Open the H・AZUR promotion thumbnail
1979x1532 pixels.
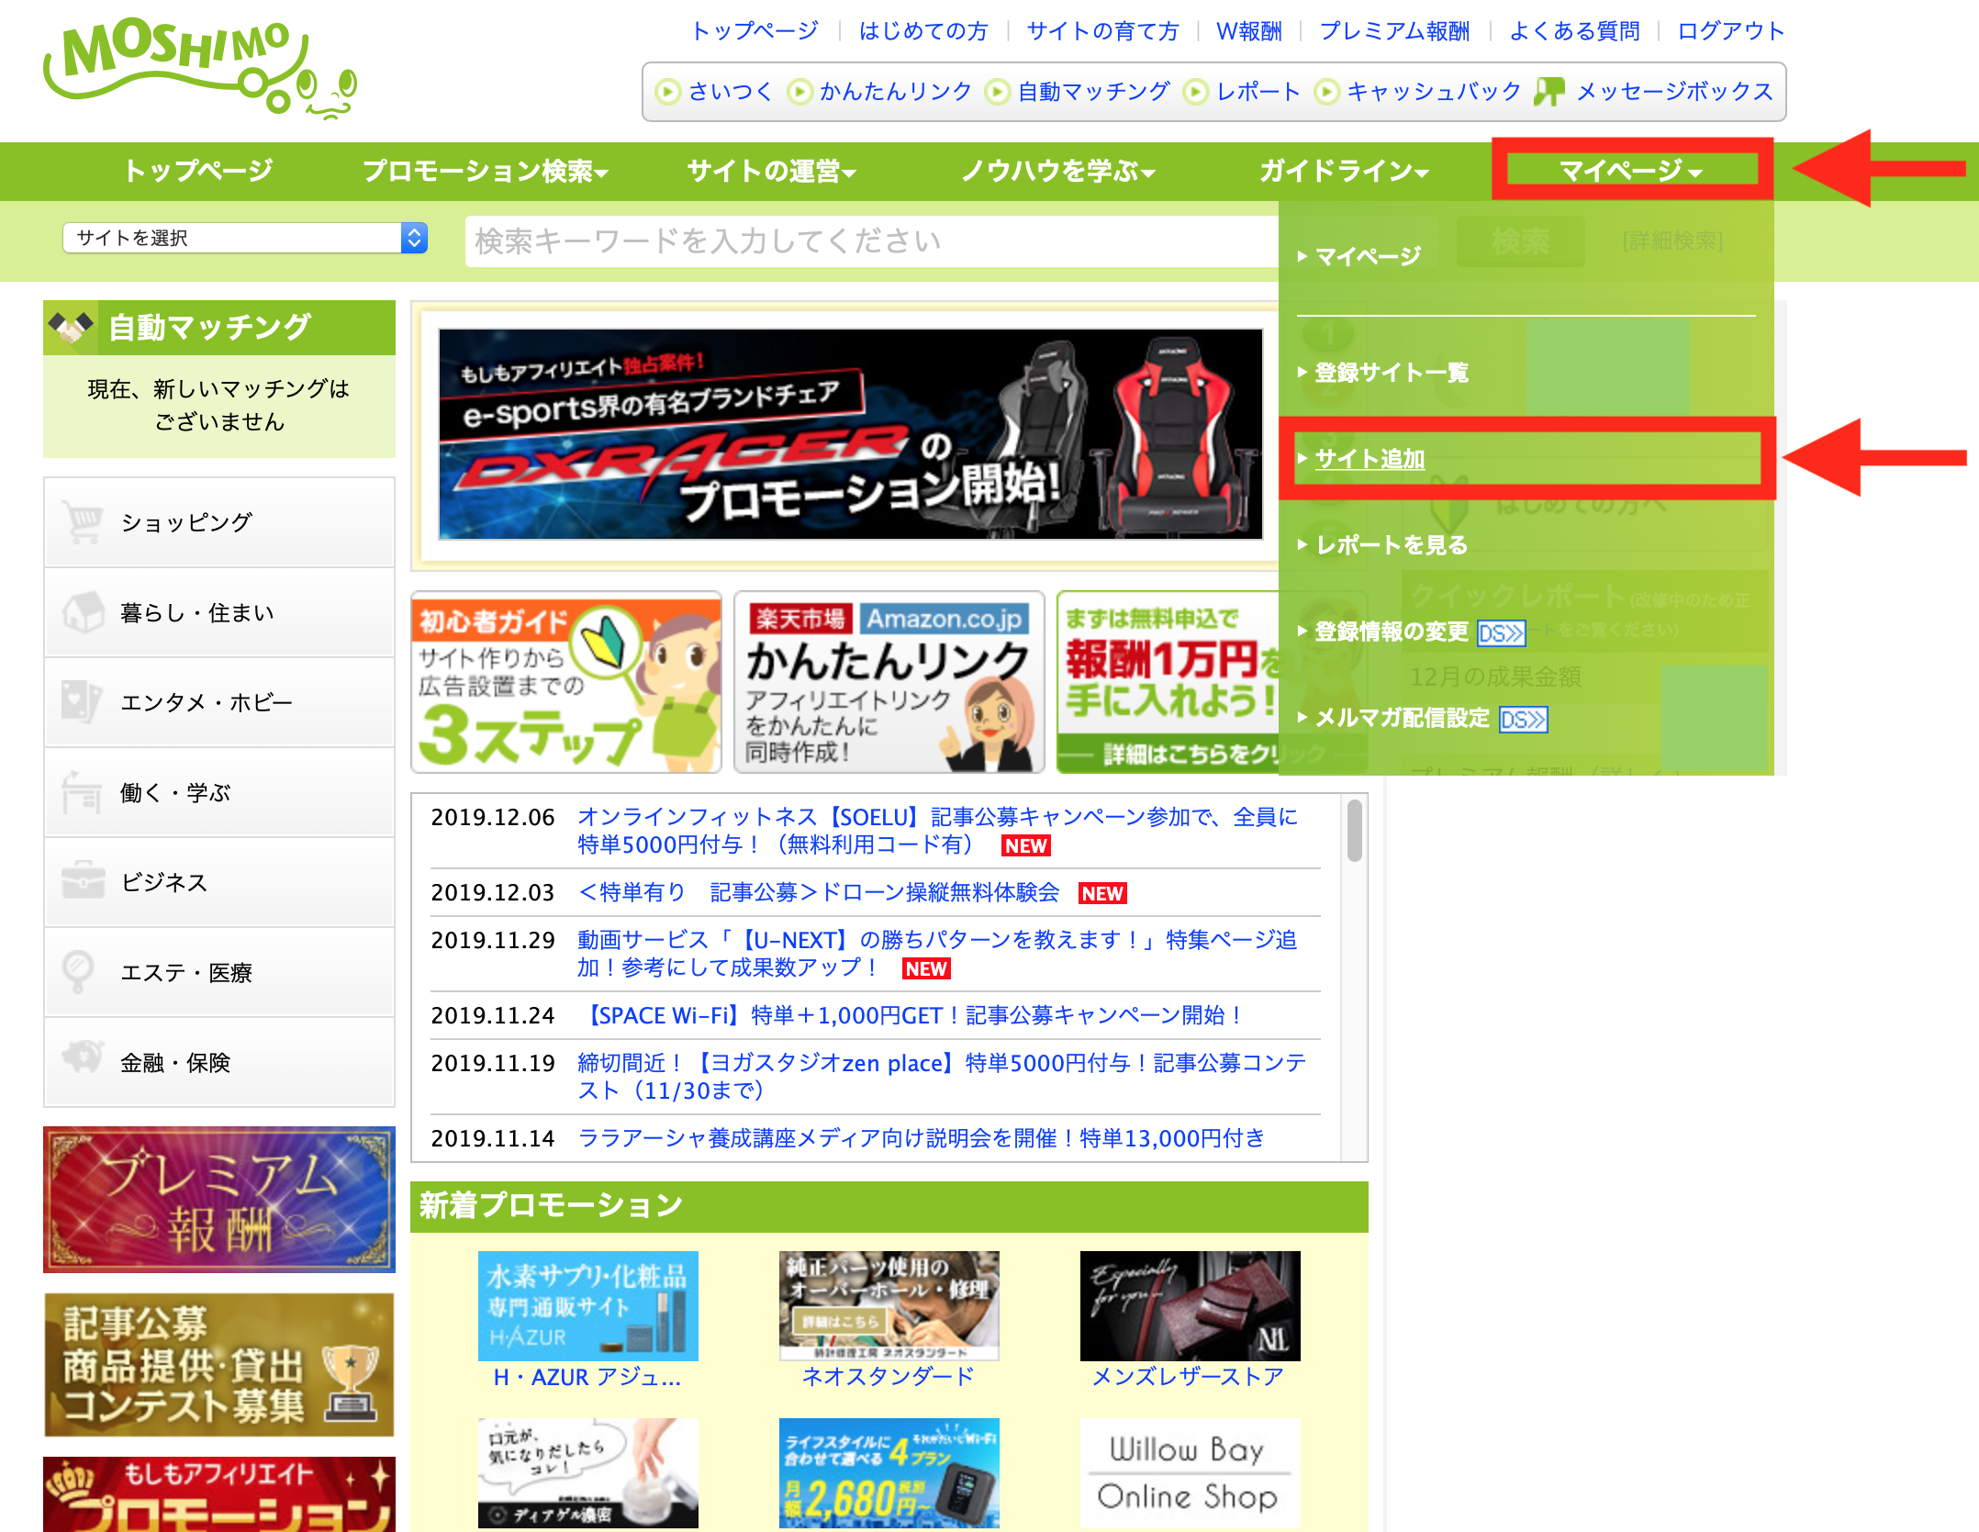coord(587,1306)
